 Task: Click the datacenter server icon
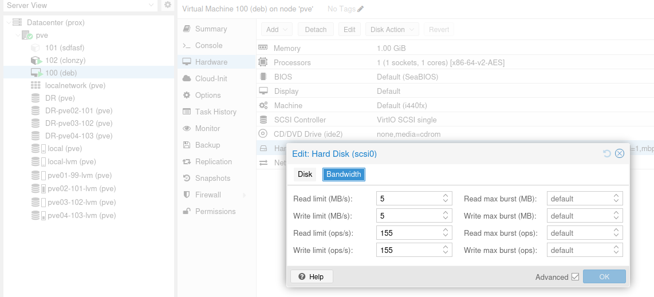[17, 22]
